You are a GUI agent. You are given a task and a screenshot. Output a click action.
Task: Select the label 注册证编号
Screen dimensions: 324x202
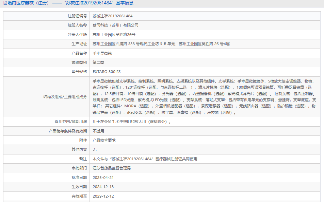[77, 16]
